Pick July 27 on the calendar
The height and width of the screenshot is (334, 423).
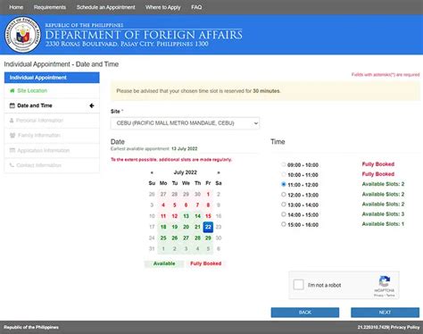click(186, 238)
